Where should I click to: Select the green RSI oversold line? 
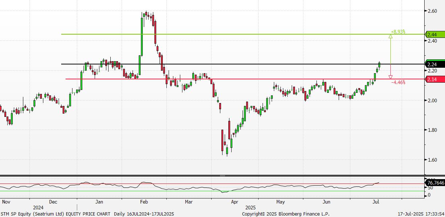212,191
